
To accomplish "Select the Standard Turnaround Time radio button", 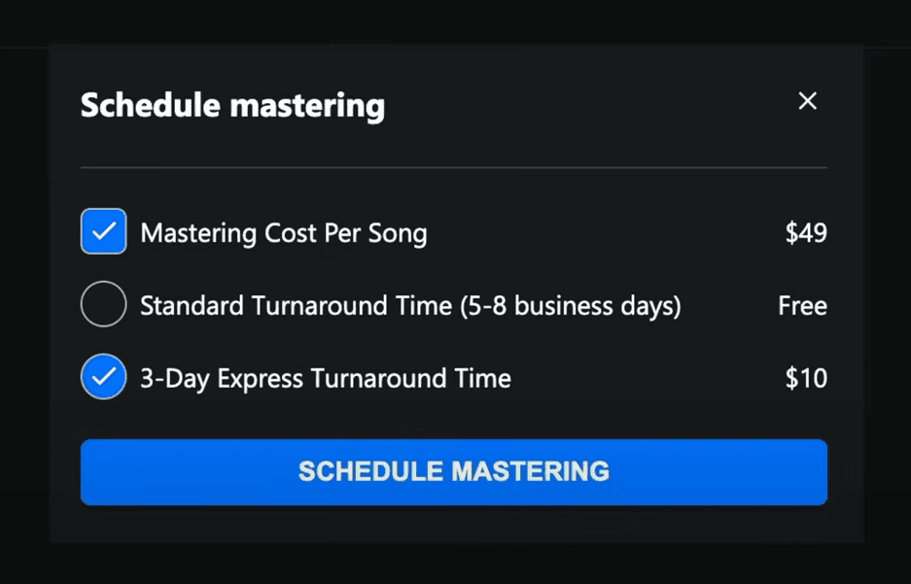I will (x=103, y=305).
